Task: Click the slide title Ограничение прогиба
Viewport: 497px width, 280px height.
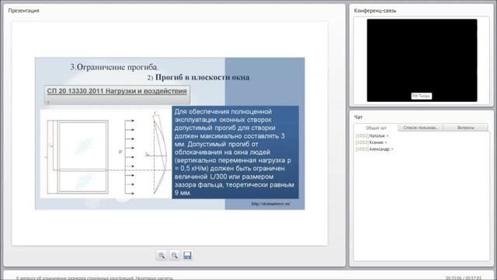Action: (x=114, y=67)
